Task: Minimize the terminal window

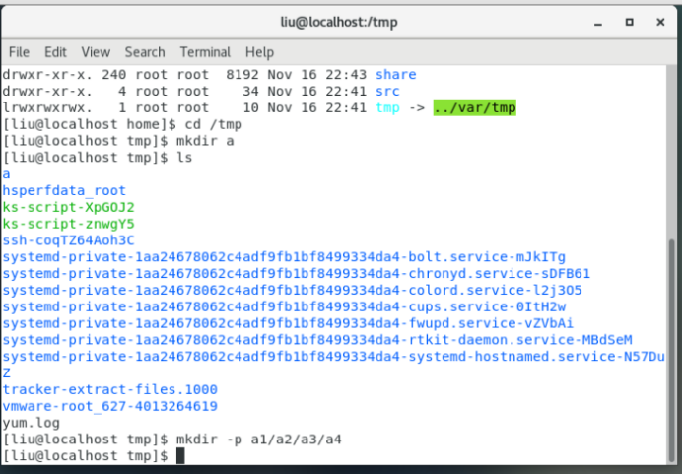Action: pos(598,23)
